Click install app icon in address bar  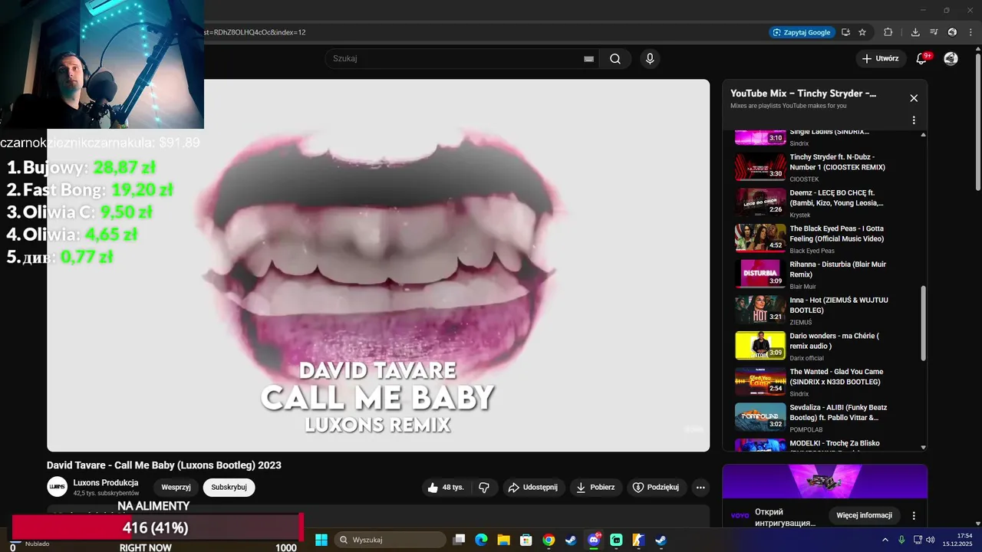[845, 32]
